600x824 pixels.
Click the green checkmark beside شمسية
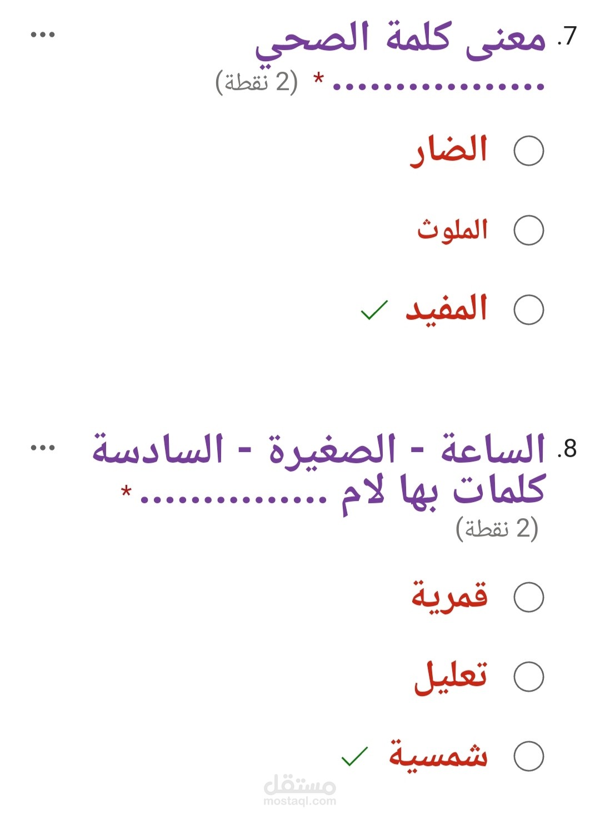(x=354, y=756)
